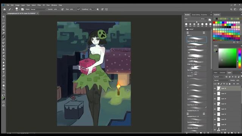242x136 pixels.
Task: Lock transparent pixels icon
Action: (219, 84)
